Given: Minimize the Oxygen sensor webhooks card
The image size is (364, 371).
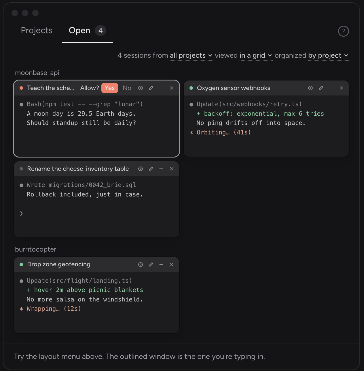Looking at the screenshot, I should 331,88.
